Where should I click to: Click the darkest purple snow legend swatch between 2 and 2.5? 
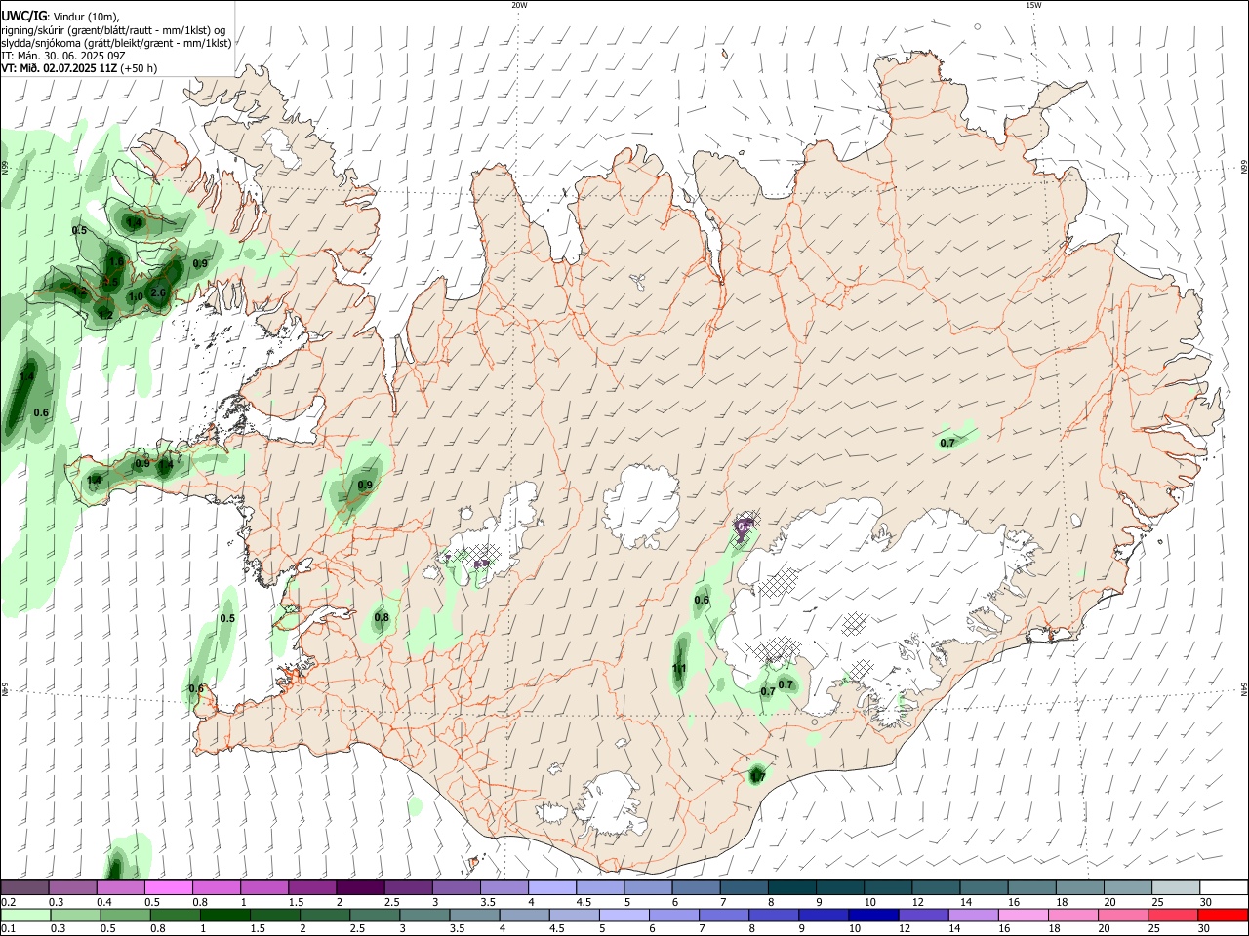(359, 887)
